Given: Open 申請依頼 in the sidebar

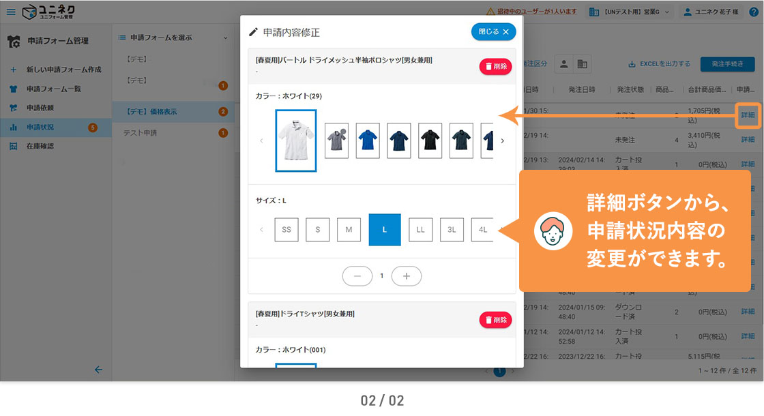Looking at the screenshot, I should tap(40, 108).
